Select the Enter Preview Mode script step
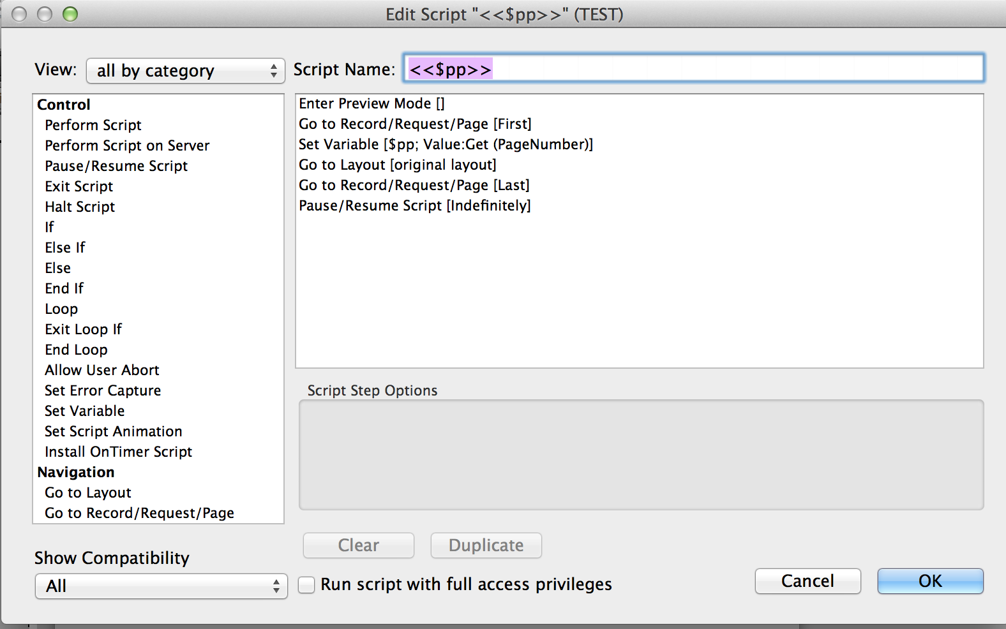Screen dimensions: 1006x629 click(372, 103)
